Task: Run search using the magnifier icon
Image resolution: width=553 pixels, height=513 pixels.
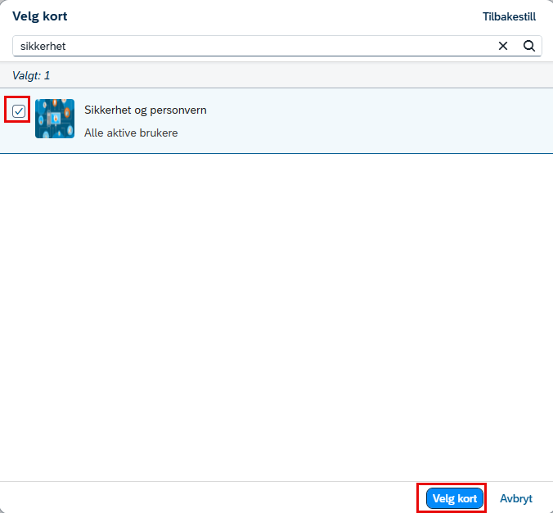Action: [x=529, y=46]
